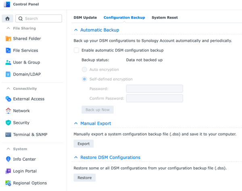Go to Control Panel home button

7,18
